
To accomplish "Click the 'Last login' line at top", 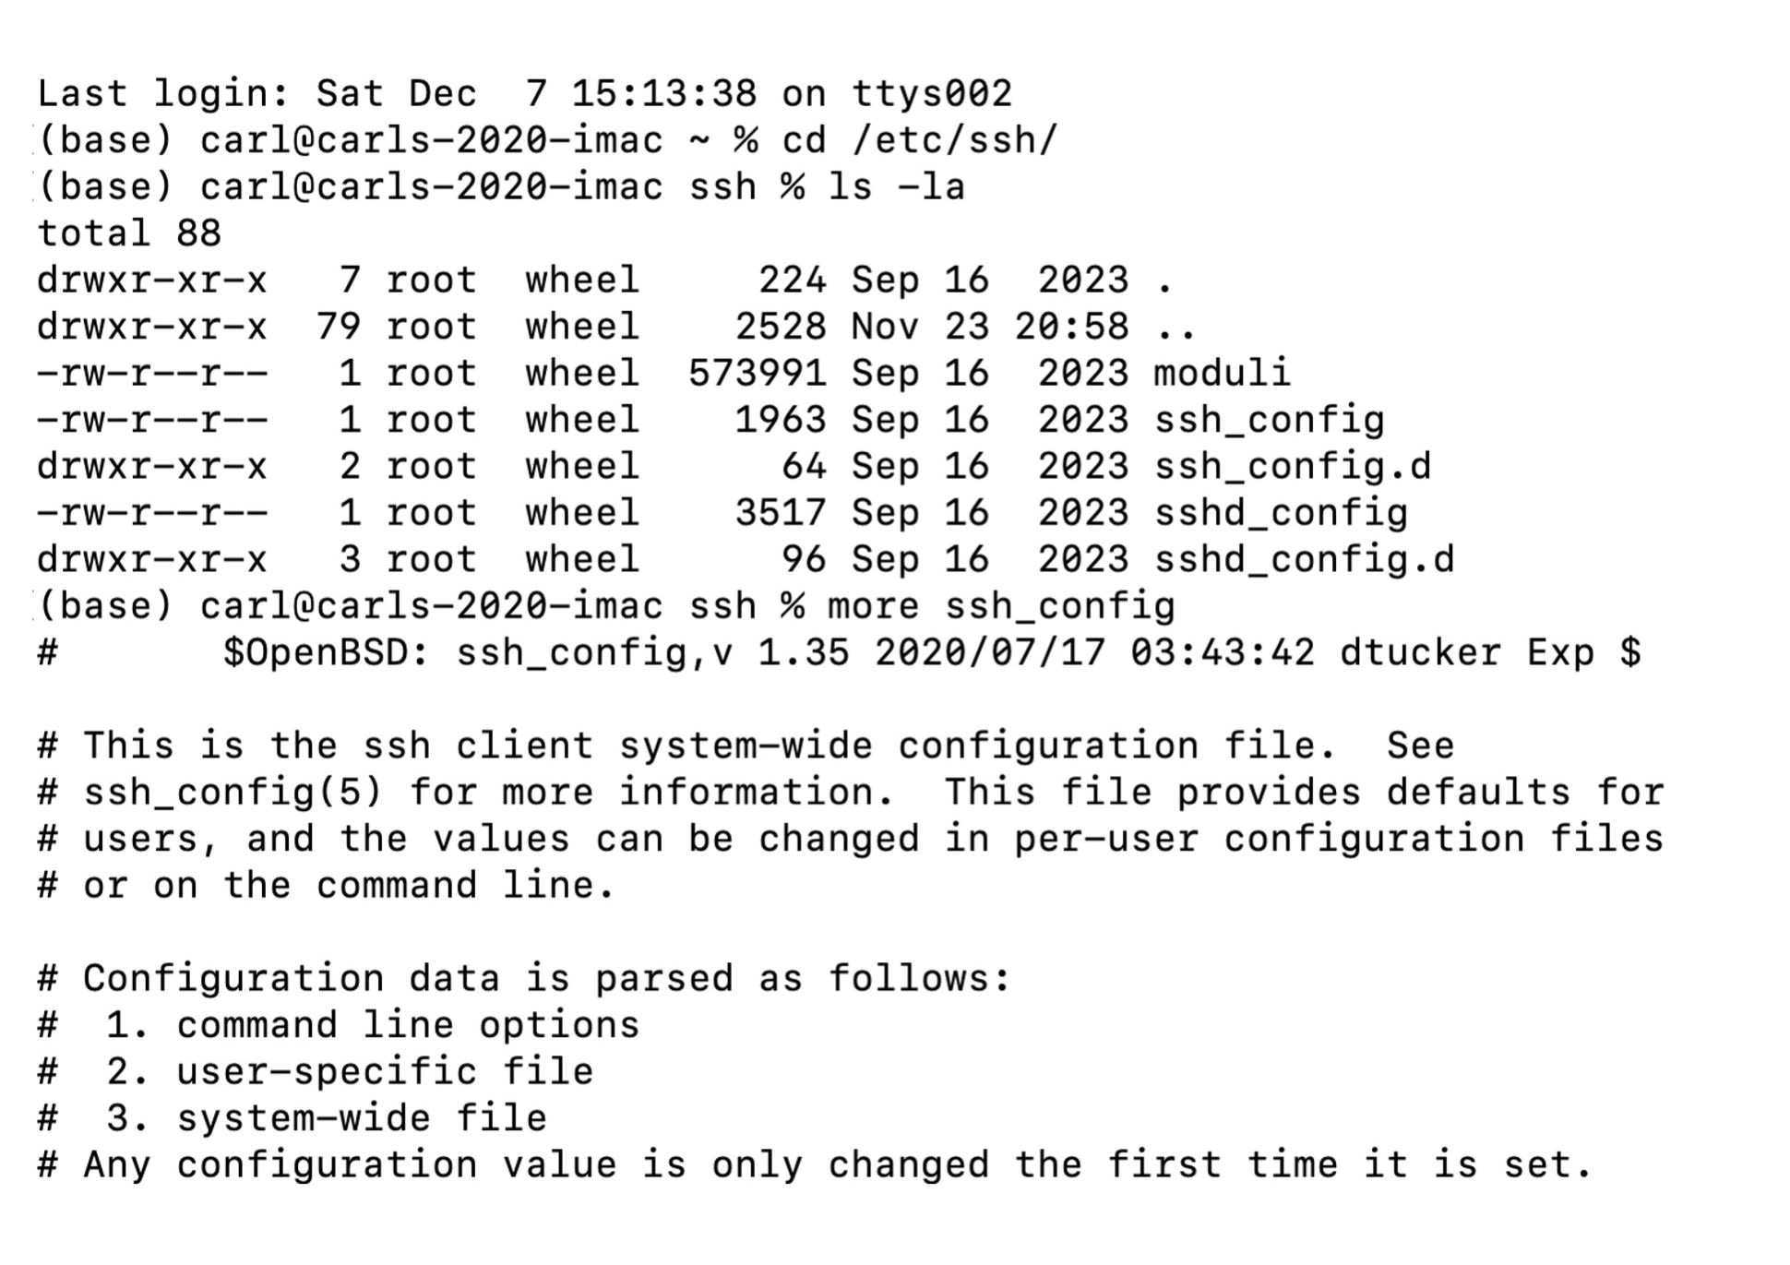I will point(524,93).
